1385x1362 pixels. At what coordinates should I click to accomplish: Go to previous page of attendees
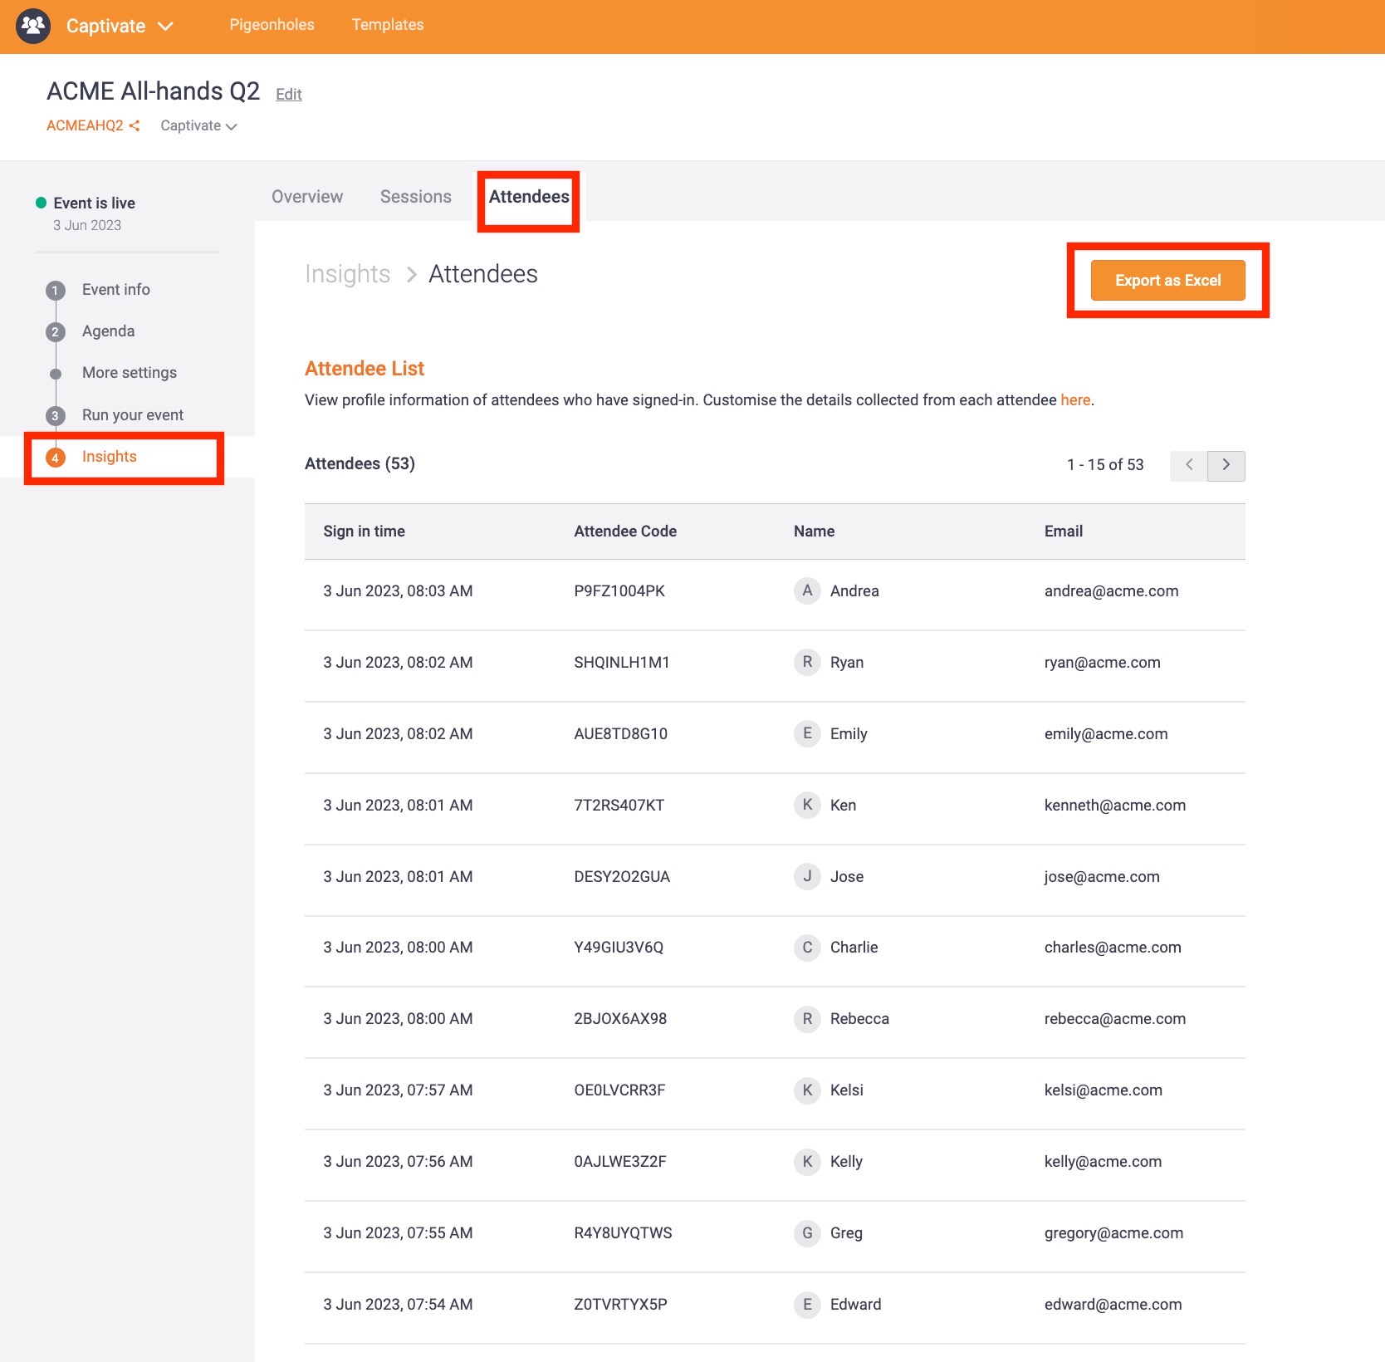point(1188,465)
